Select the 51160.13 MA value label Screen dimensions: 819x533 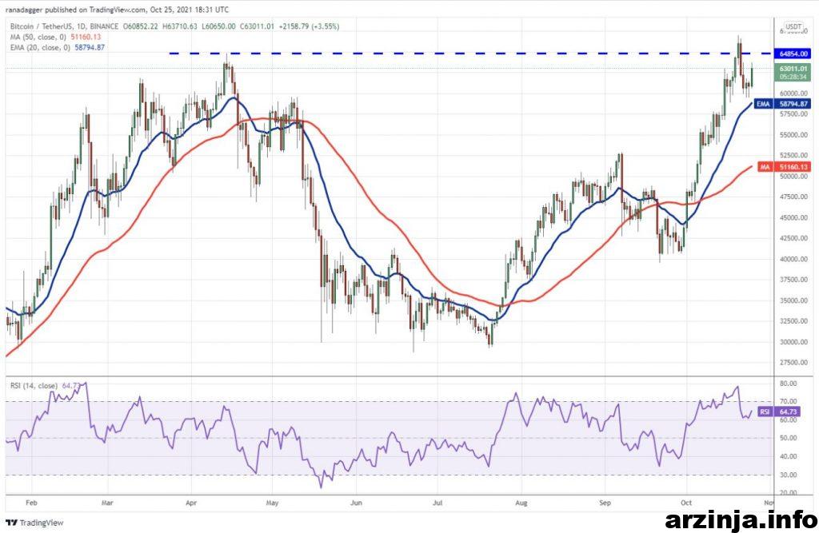pos(793,166)
